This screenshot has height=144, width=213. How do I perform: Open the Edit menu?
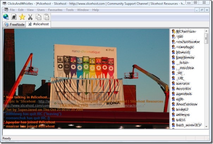click(x=21, y=10)
